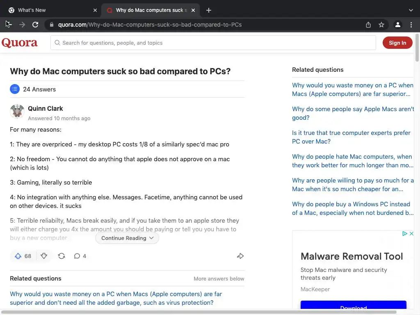Open Quinn Clark's profile name link
This screenshot has width=420, height=315.
pos(45,108)
